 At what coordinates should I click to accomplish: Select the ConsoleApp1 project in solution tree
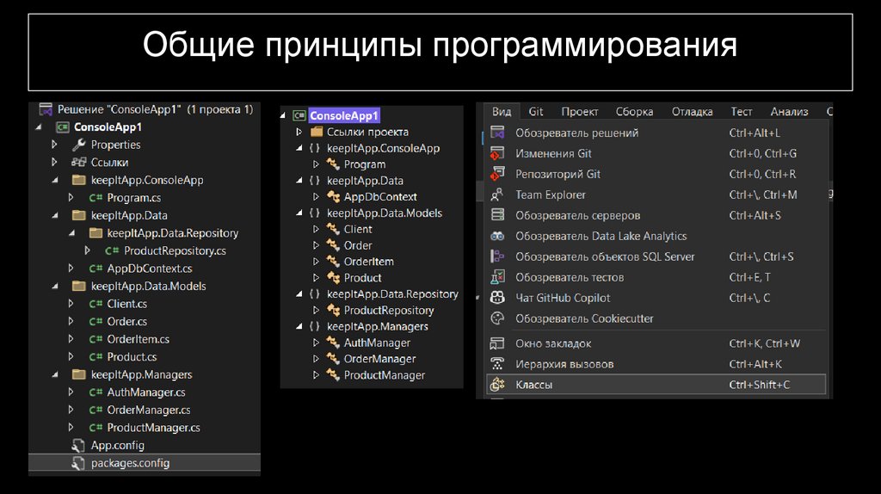(108, 127)
